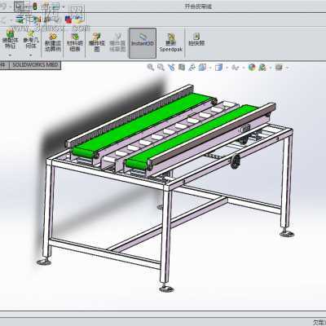Click the document title 开合皮带线

(x=198, y=7)
